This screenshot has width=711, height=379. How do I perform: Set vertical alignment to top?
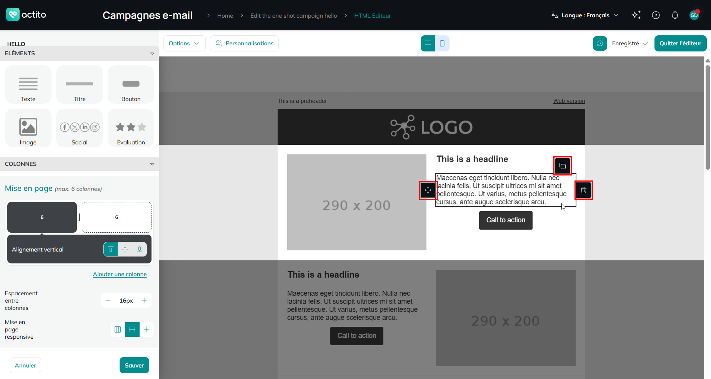(111, 249)
